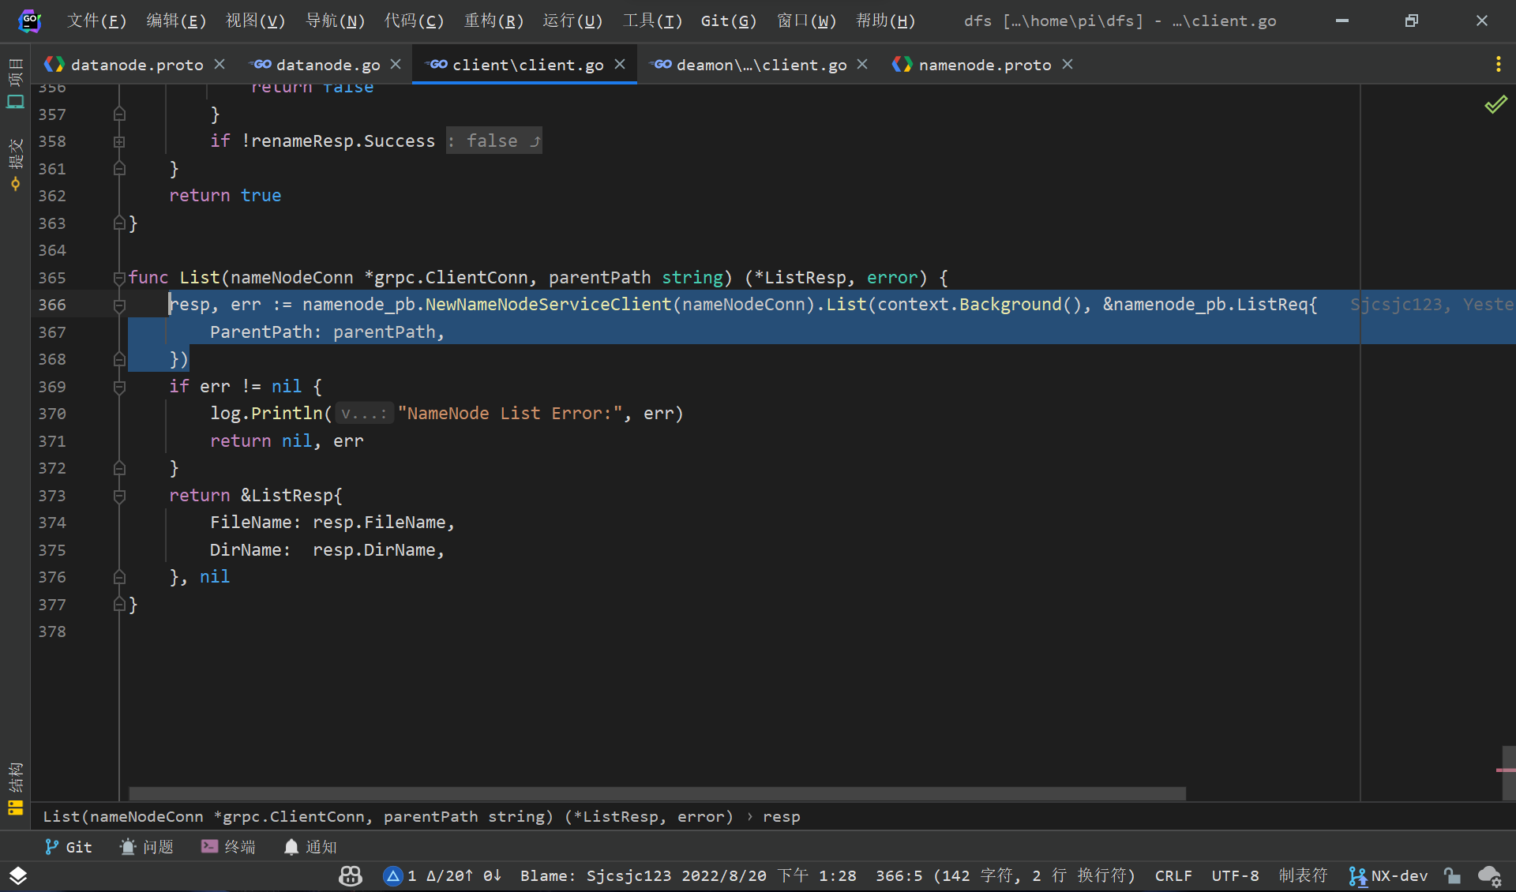Viewport: 1516px width, 892px height.
Task: Close the datanode.proto tab
Action: (220, 64)
